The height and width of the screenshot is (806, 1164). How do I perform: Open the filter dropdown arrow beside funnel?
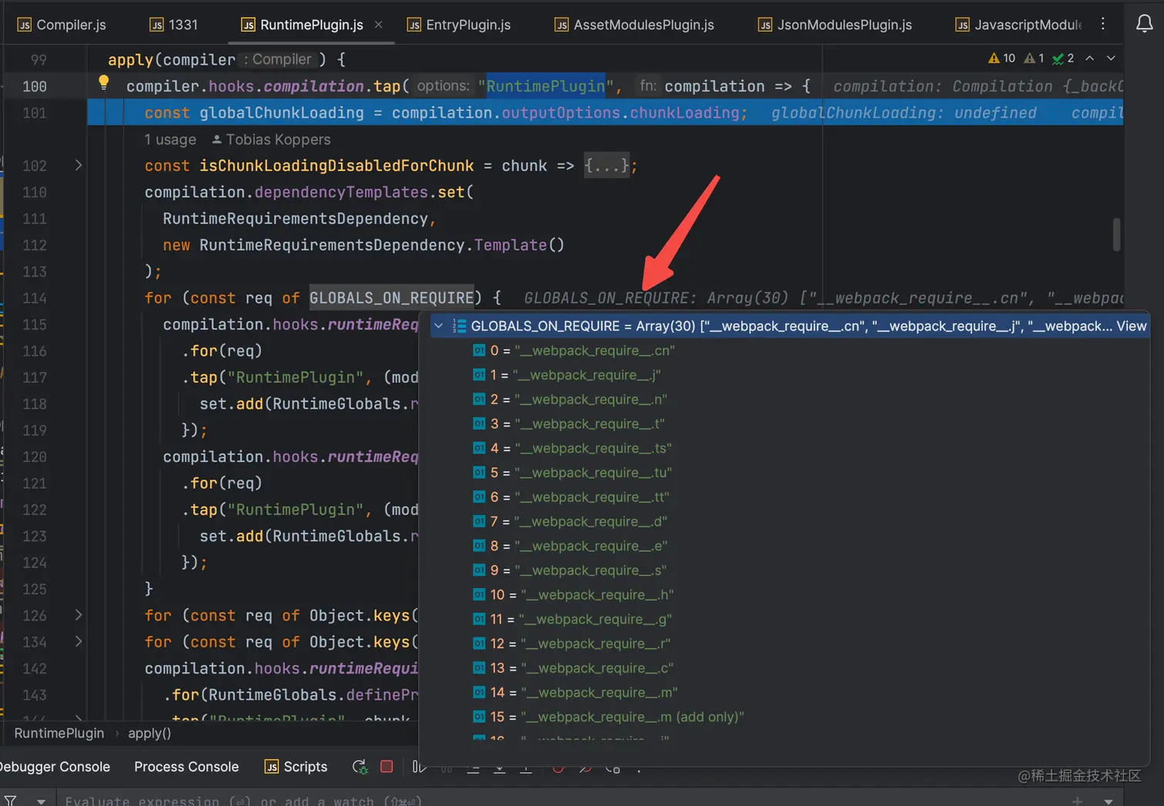pyautogui.click(x=41, y=801)
